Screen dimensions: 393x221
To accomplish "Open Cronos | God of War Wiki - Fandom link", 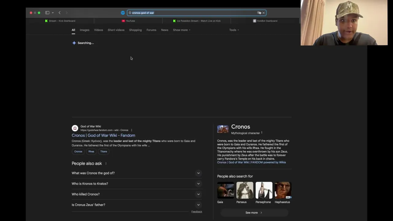I will point(103,135).
